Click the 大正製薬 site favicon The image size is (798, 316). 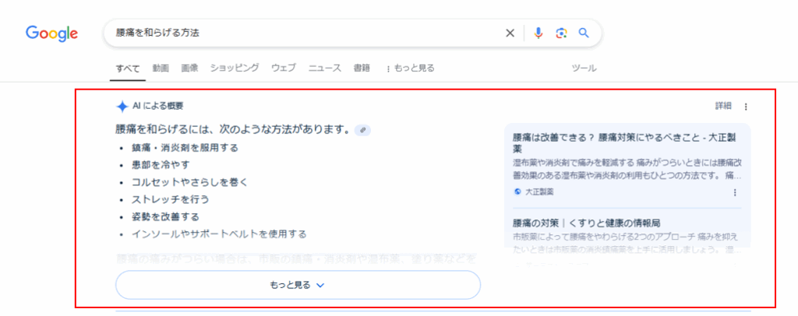[518, 192]
